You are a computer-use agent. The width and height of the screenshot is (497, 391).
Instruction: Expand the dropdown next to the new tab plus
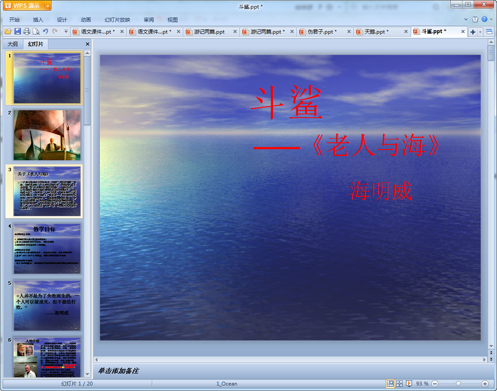coord(480,32)
